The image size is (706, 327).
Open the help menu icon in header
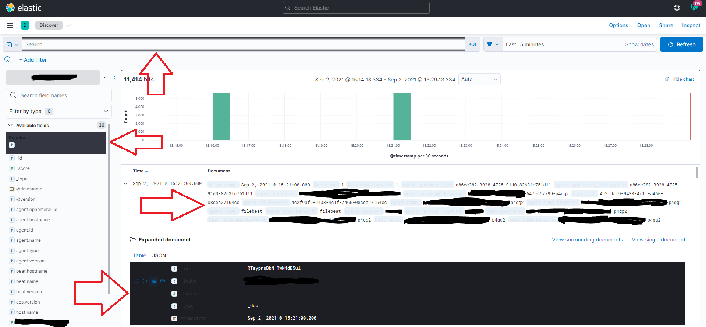point(677,8)
